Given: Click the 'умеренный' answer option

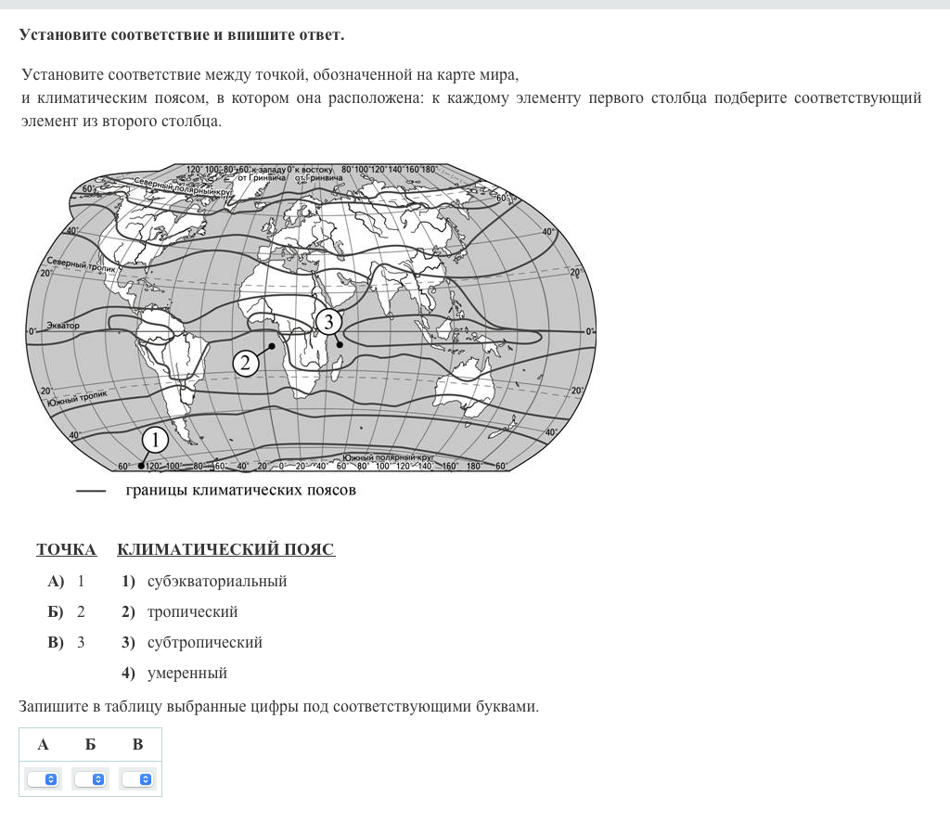Looking at the screenshot, I should [x=186, y=674].
